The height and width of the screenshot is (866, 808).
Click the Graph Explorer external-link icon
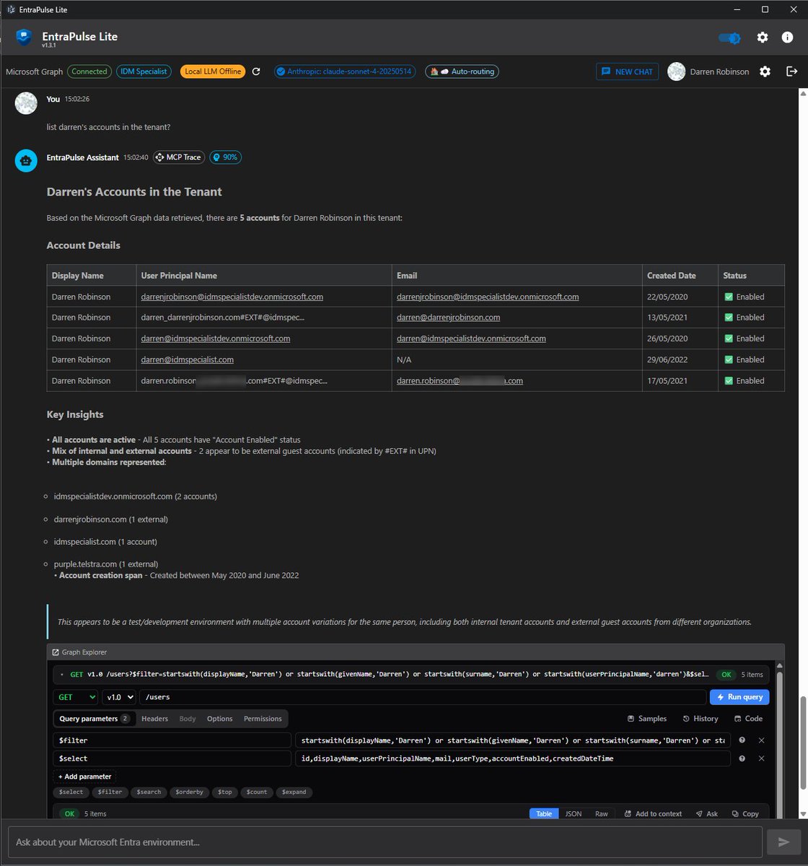(56, 652)
